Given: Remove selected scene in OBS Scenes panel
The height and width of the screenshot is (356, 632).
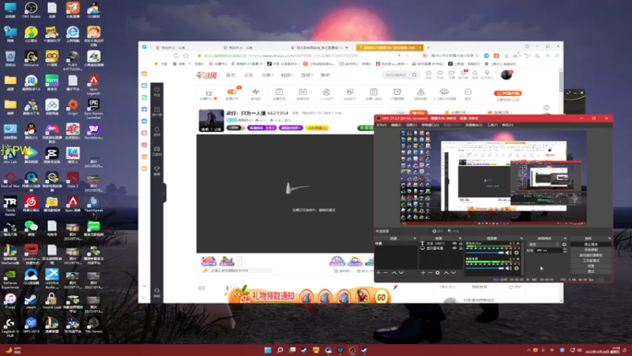Looking at the screenshot, I should 386,272.
